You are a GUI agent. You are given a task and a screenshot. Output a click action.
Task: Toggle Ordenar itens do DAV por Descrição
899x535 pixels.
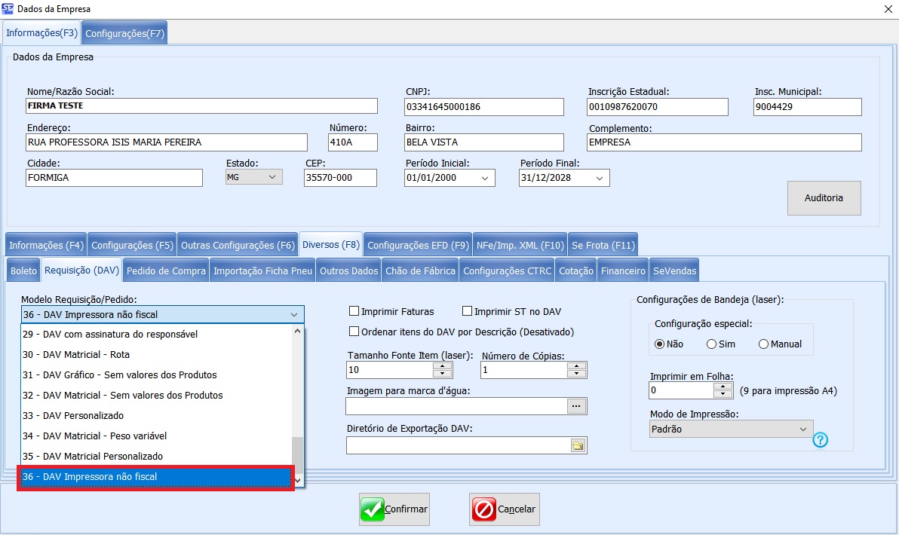pyautogui.click(x=354, y=332)
